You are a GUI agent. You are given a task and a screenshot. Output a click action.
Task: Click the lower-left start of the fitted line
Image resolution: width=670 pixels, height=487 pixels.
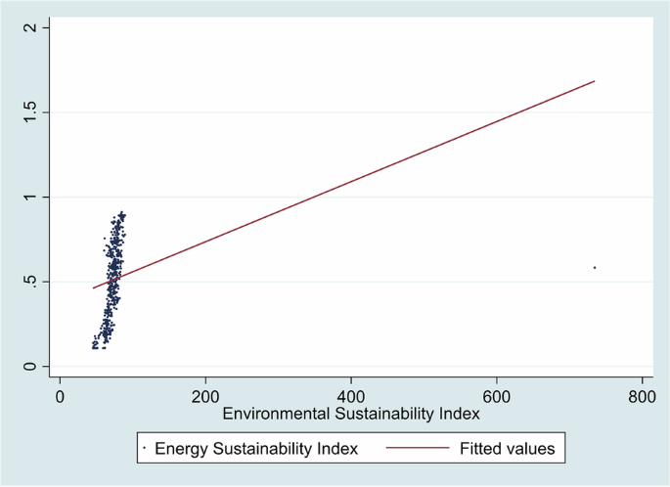[94, 288]
